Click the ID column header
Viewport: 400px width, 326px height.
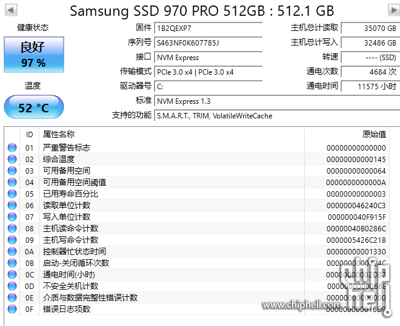(29, 134)
